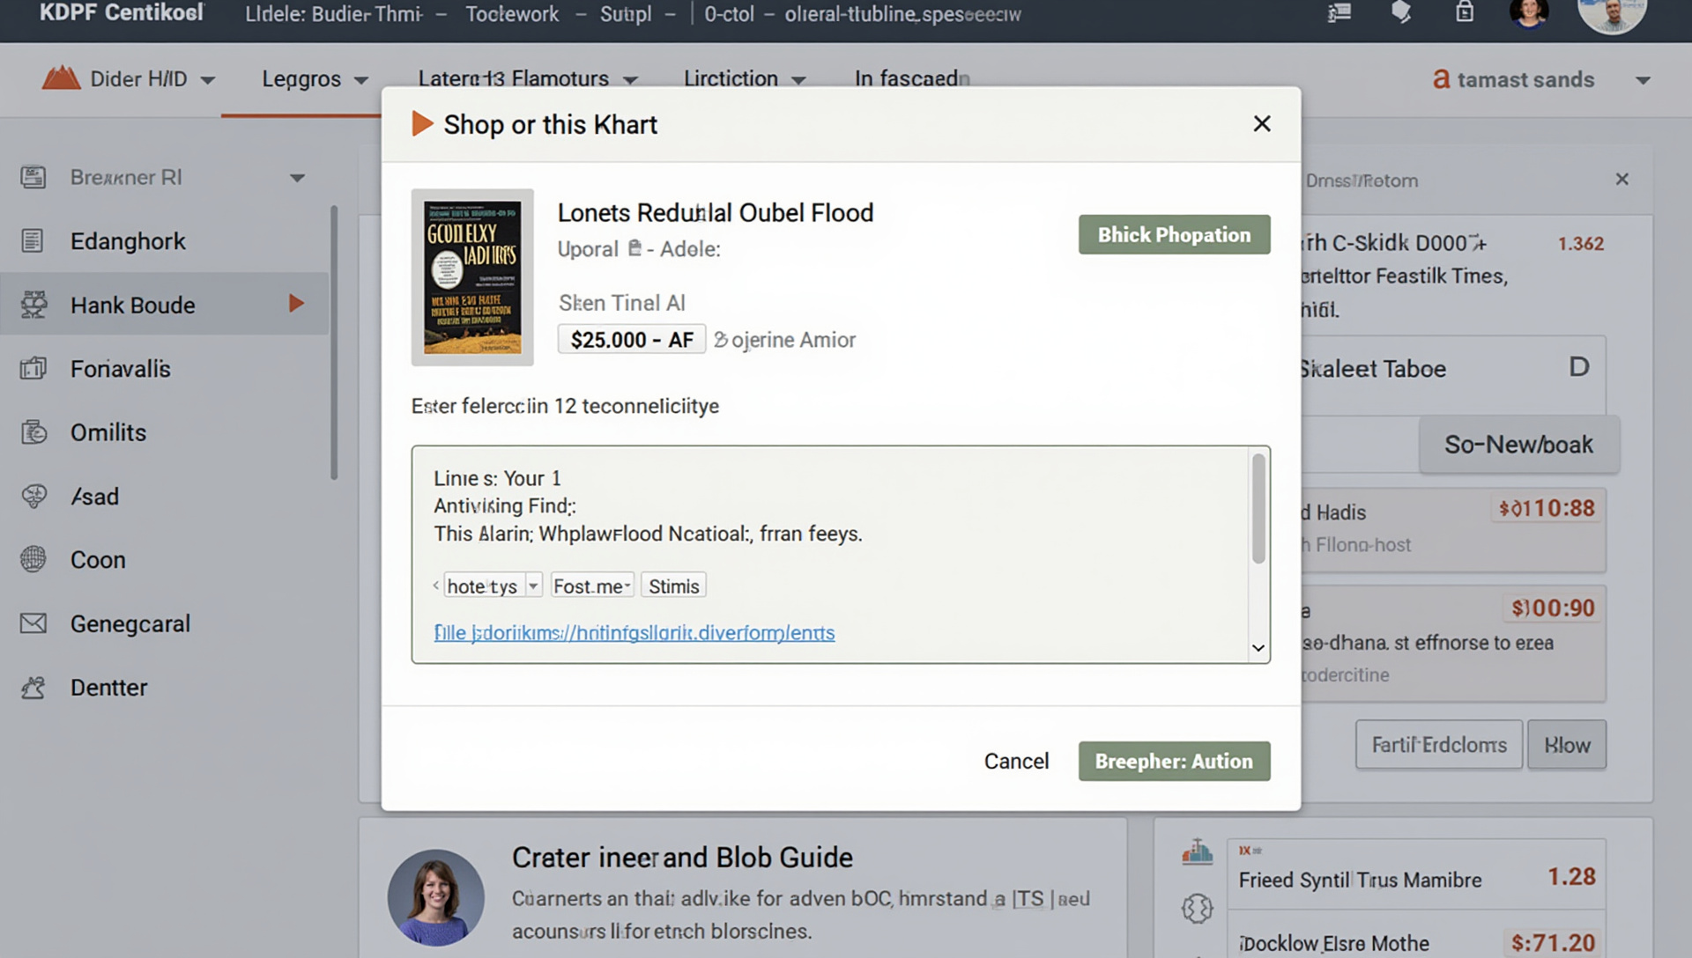Viewport: 1692px width, 958px height.
Task: Open the Leggros menu tab
Action: (x=314, y=79)
